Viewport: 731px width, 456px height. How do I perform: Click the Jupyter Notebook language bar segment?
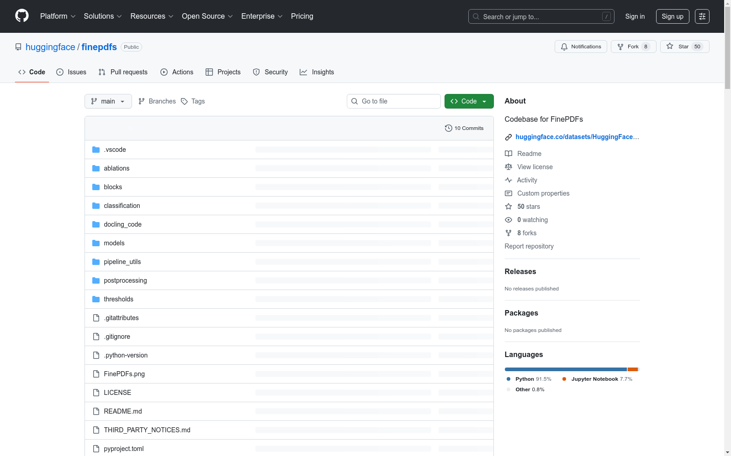click(x=633, y=369)
